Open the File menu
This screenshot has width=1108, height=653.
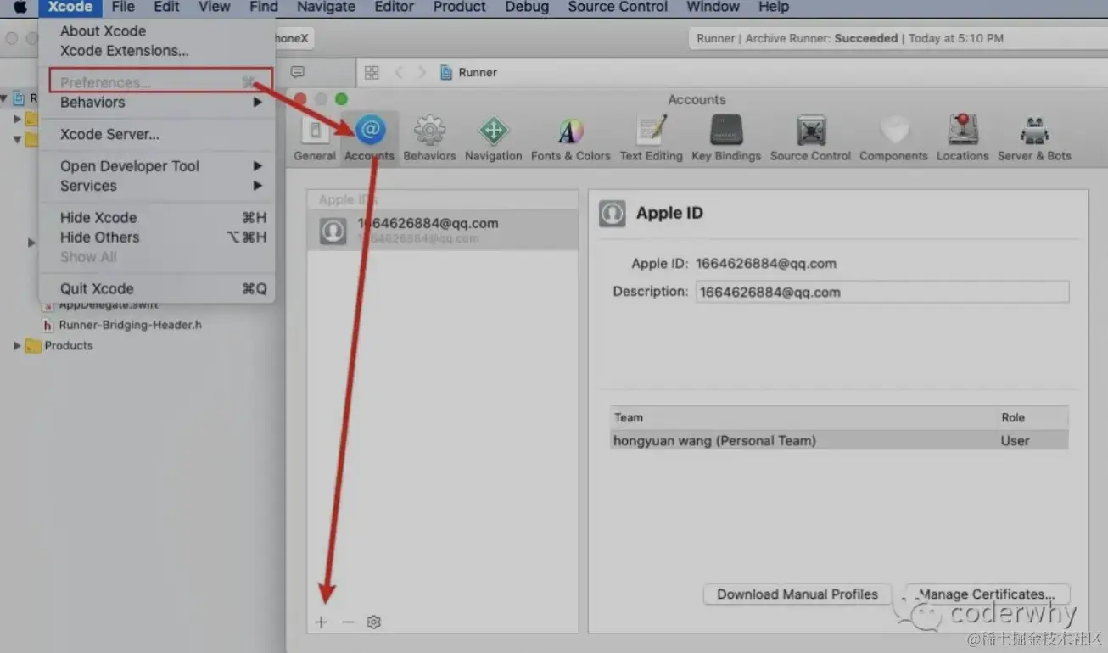(x=123, y=7)
